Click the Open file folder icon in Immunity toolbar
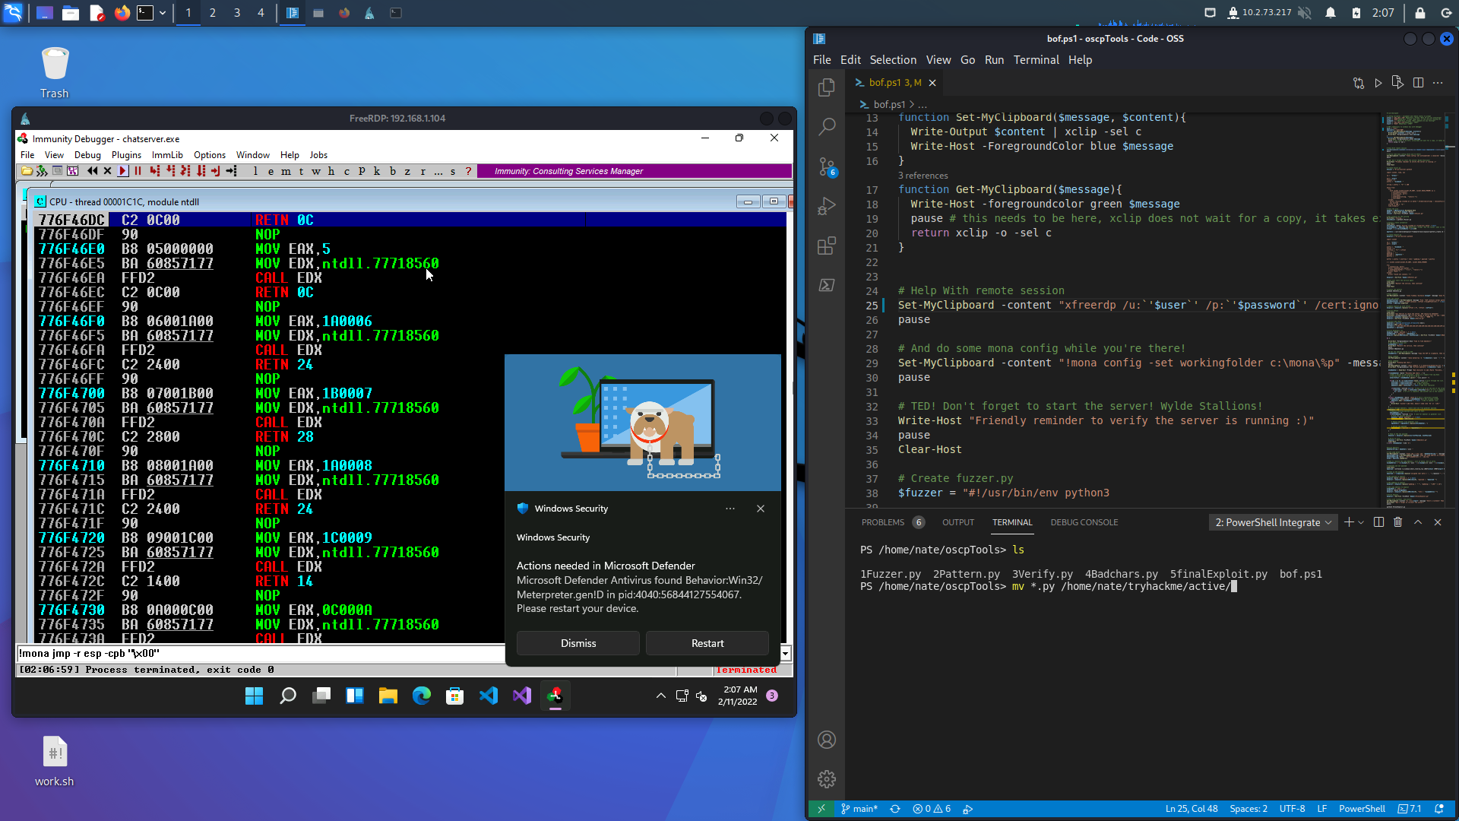This screenshot has height=821, width=1459. pyautogui.click(x=27, y=171)
